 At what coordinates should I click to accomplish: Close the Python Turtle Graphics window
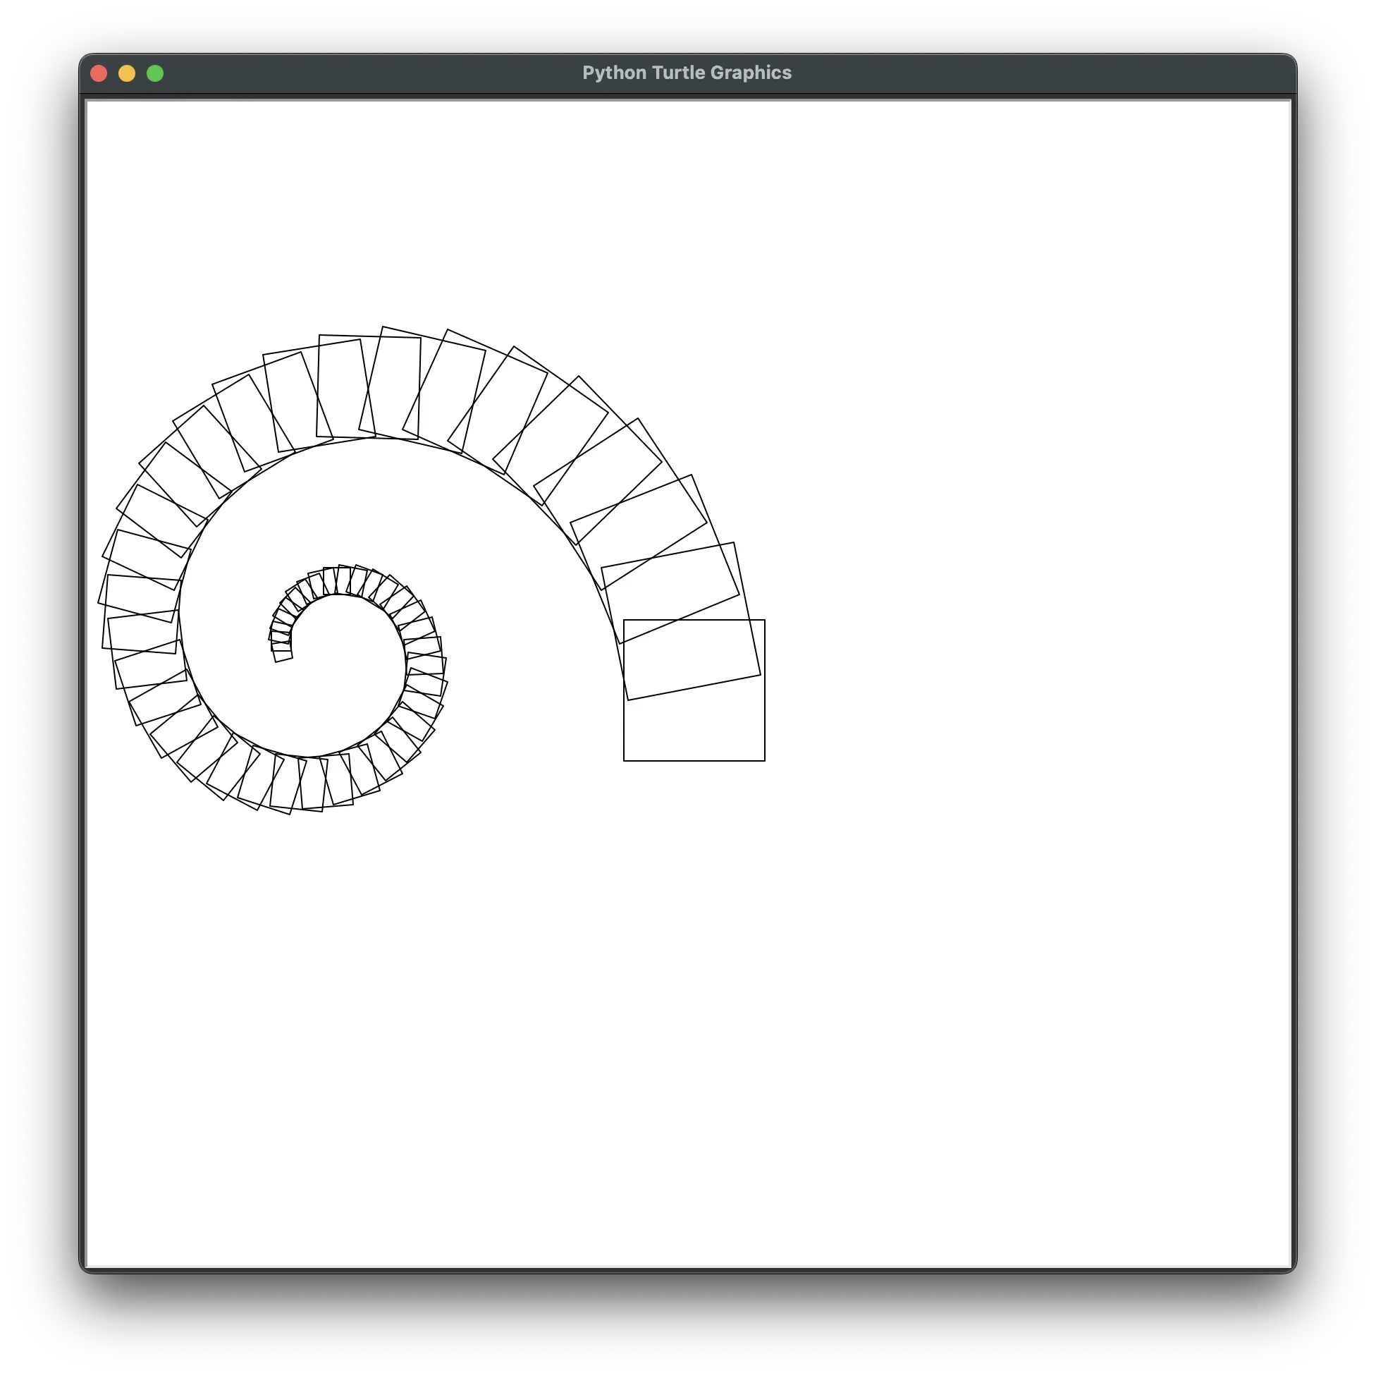(x=99, y=73)
